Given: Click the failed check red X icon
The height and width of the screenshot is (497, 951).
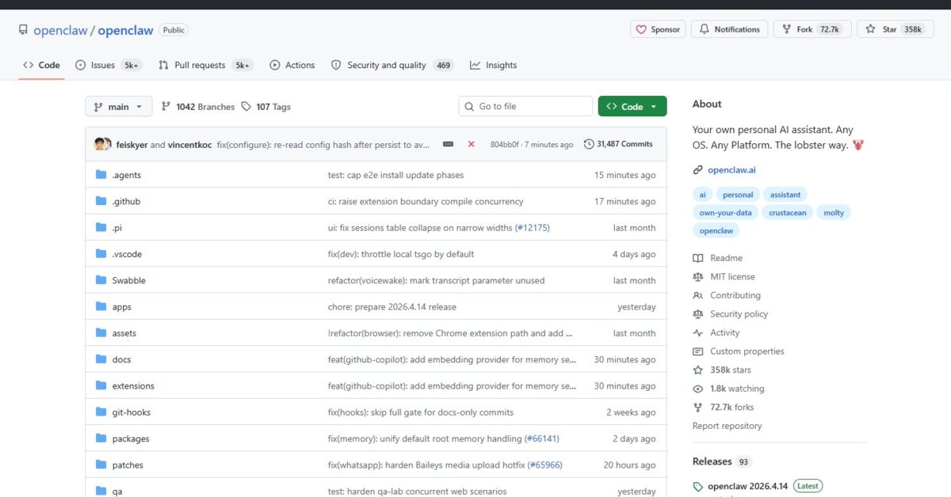Looking at the screenshot, I should [x=471, y=144].
